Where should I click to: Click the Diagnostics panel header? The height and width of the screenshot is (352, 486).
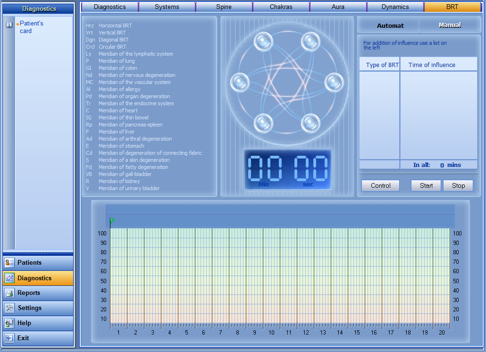point(38,8)
